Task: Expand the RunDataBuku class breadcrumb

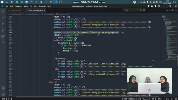Action: (49, 14)
